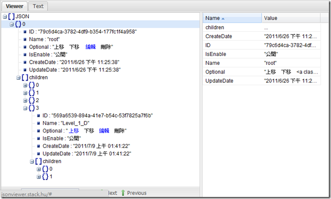Click the bullet icon beside Name : "root"

pyautogui.click(x=25, y=40)
